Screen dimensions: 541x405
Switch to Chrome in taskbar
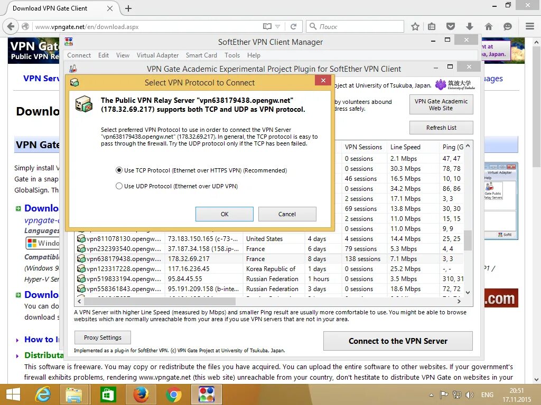(x=173, y=394)
